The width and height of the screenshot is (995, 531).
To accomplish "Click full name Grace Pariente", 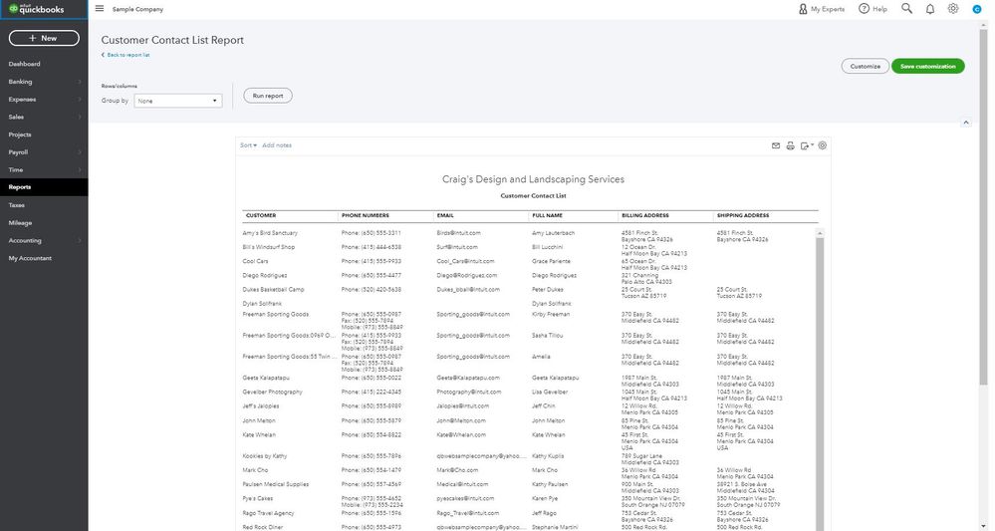I will click(x=551, y=261).
